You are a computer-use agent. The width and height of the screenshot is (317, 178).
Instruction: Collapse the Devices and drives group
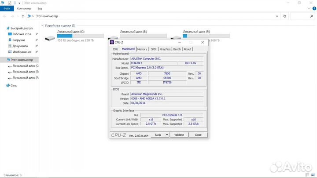(x=41, y=25)
